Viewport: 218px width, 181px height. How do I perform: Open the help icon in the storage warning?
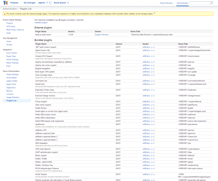coord(154,13)
